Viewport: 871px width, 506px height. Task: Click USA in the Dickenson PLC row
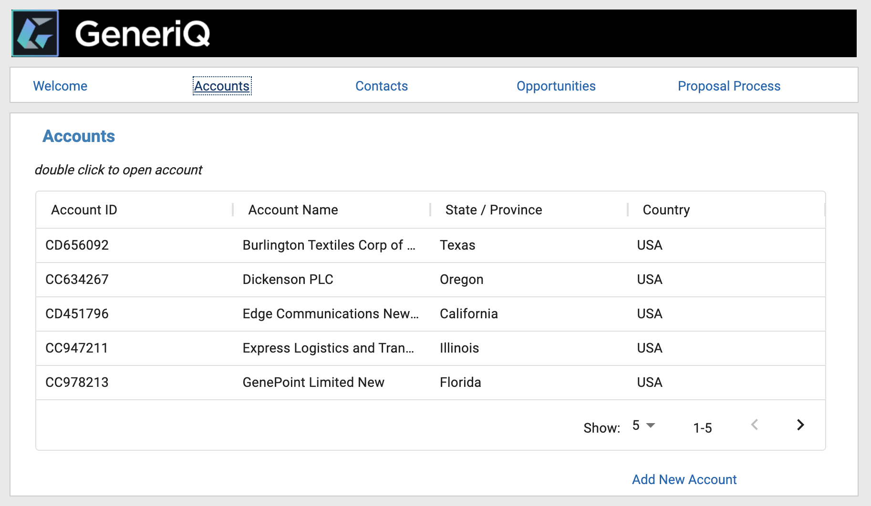pos(650,279)
